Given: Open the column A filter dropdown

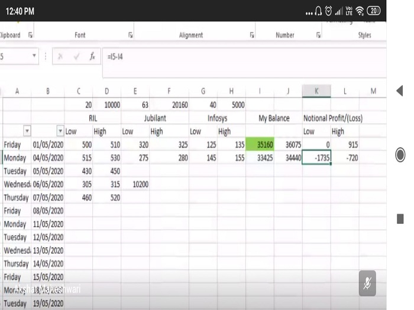Looking at the screenshot, I should tap(27, 131).
